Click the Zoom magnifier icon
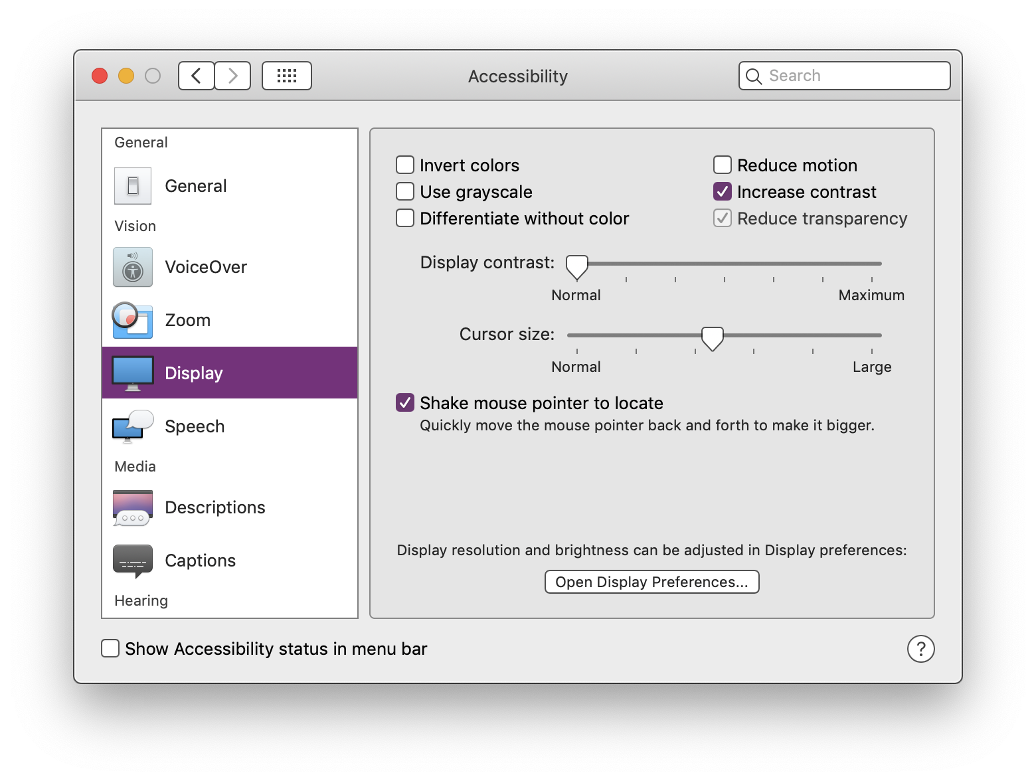The height and width of the screenshot is (781, 1036). [132, 320]
